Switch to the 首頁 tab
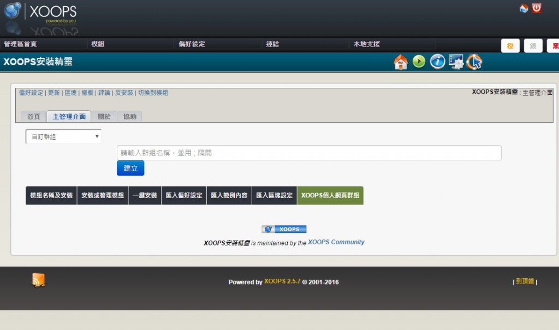The width and height of the screenshot is (559, 330). coord(33,117)
